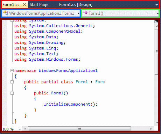
Task: Click the partial keyword
Action: pyautogui.click(x=50, y=82)
